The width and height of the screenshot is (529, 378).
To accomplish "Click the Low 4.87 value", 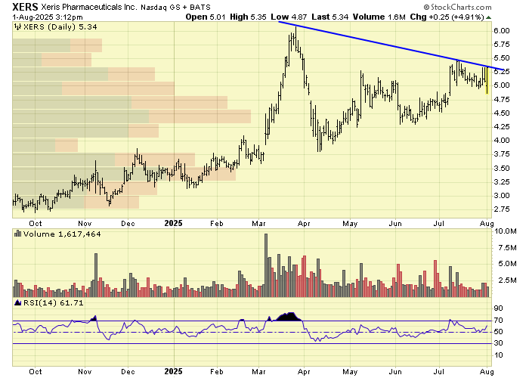I will click(289, 17).
